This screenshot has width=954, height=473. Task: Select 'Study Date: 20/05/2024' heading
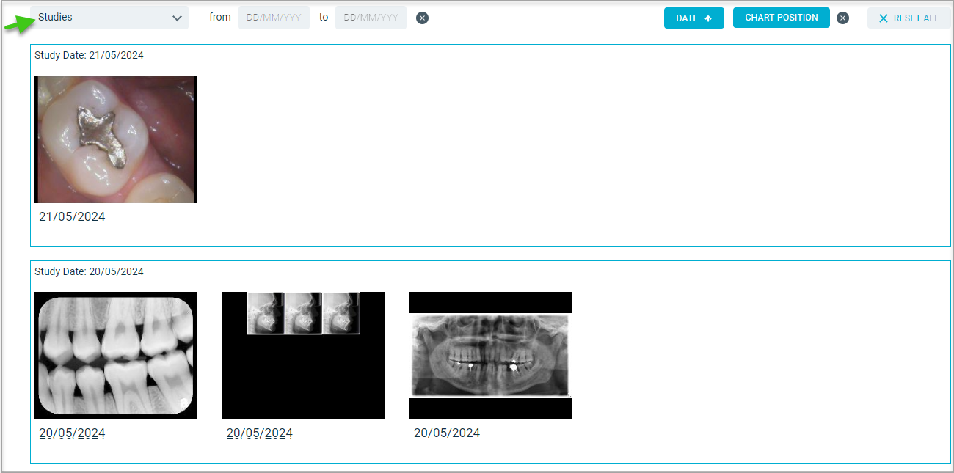click(x=89, y=271)
